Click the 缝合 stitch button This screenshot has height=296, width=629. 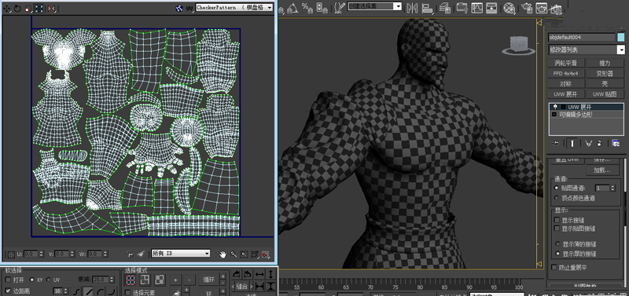click(242, 287)
